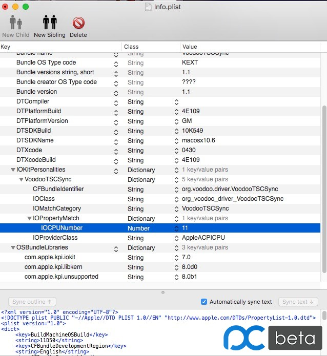Select the com.apple.kpi.libkern row
327x356 pixels.
click(160, 267)
